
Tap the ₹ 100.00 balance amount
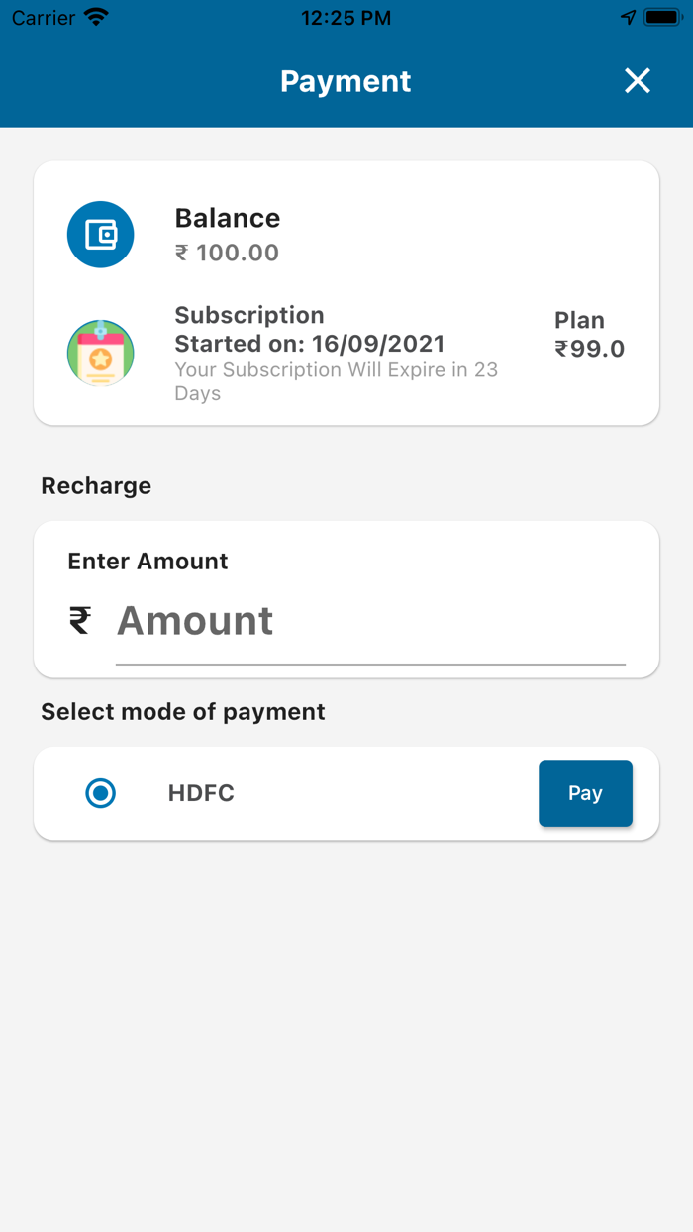tap(228, 253)
